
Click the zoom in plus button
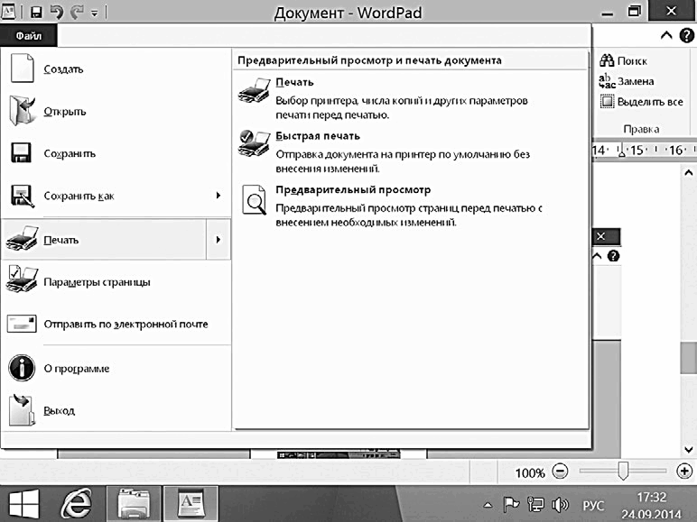[x=684, y=471]
